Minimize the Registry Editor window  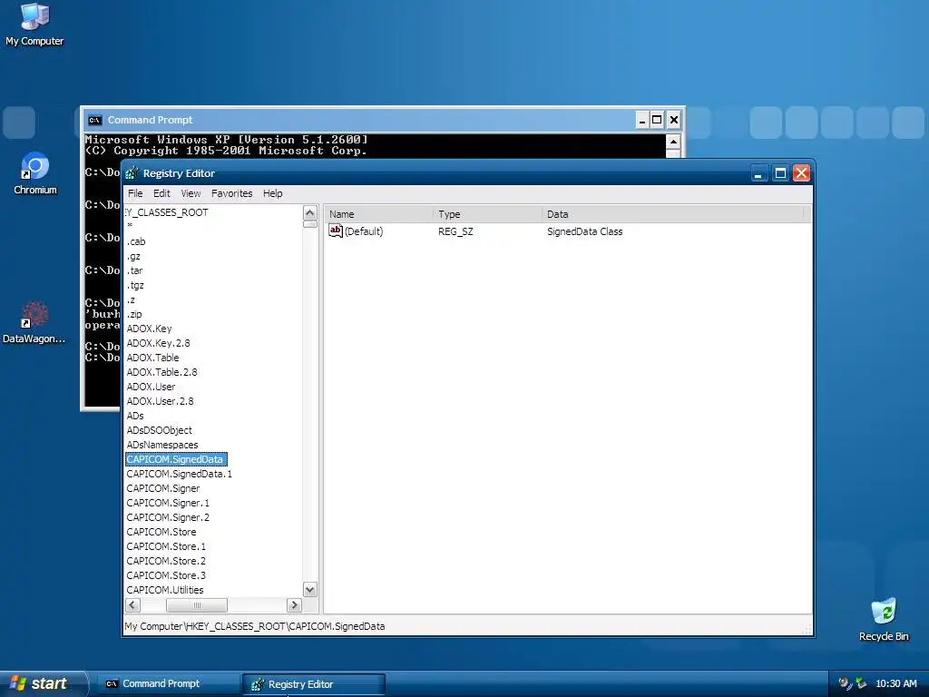tap(759, 173)
